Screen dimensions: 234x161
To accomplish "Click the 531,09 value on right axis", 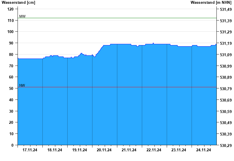I will 226,55.
